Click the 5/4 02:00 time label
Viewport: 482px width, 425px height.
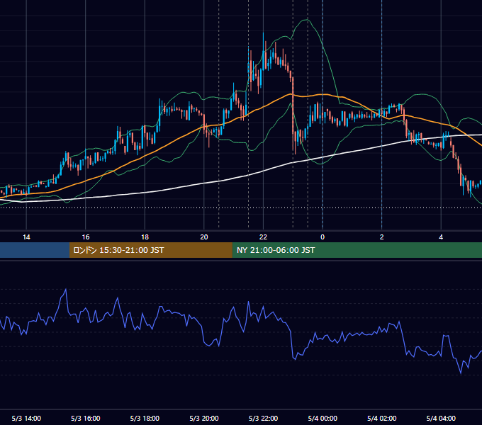(382, 418)
